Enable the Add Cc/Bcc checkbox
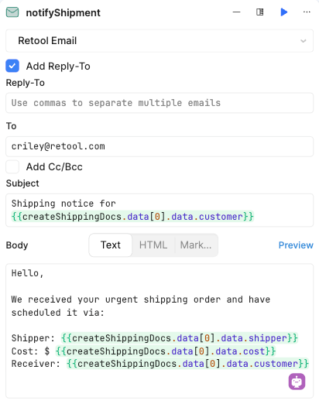This screenshot has width=319, height=404. [x=12, y=166]
